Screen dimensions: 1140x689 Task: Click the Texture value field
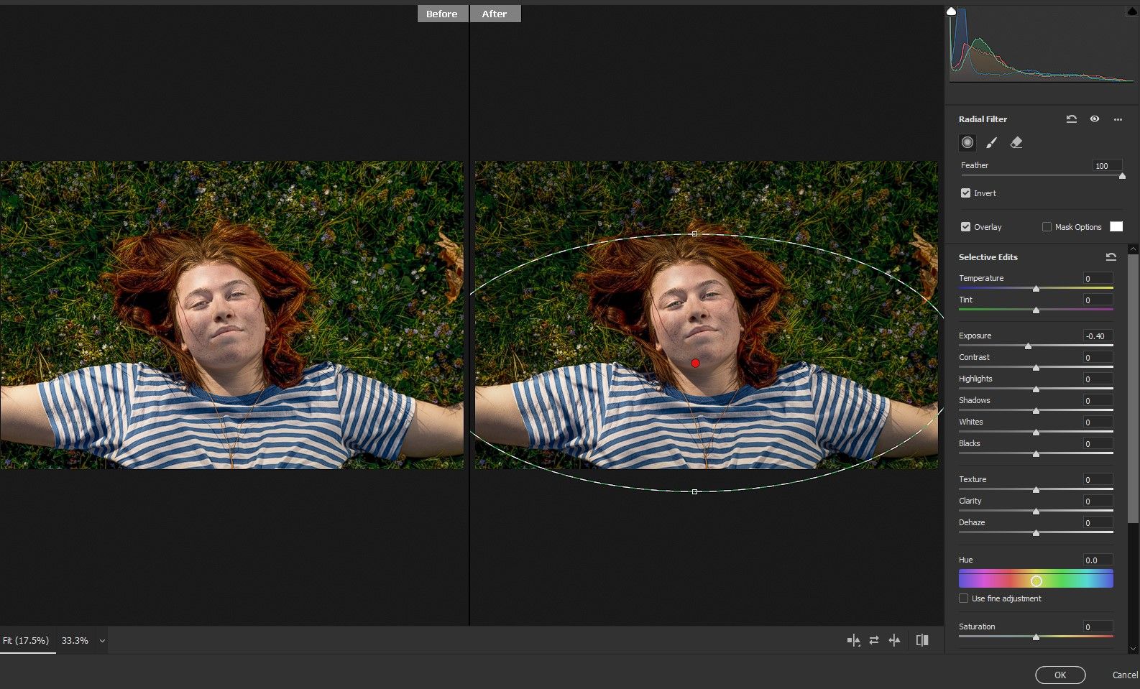tap(1098, 479)
